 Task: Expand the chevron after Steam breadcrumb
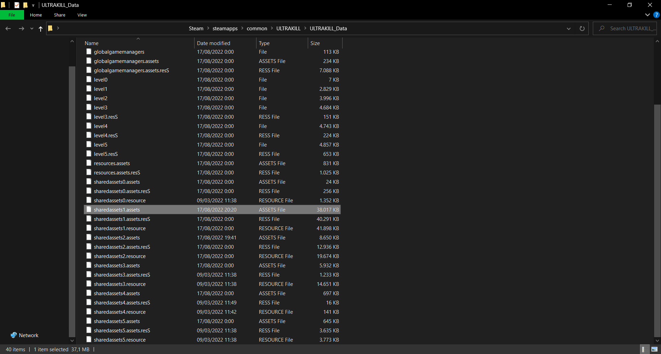pyautogui.click(x=208, y=28)
